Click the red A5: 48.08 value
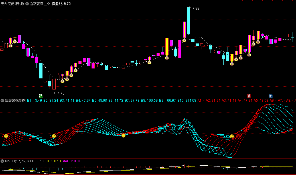The height and width of the screenshot is (175, 296). [x=261, y=101]
